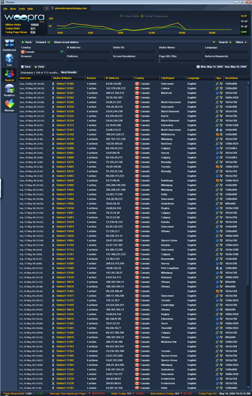Open the Help menu
Screen dimensions: 252x396
(30, 9)
